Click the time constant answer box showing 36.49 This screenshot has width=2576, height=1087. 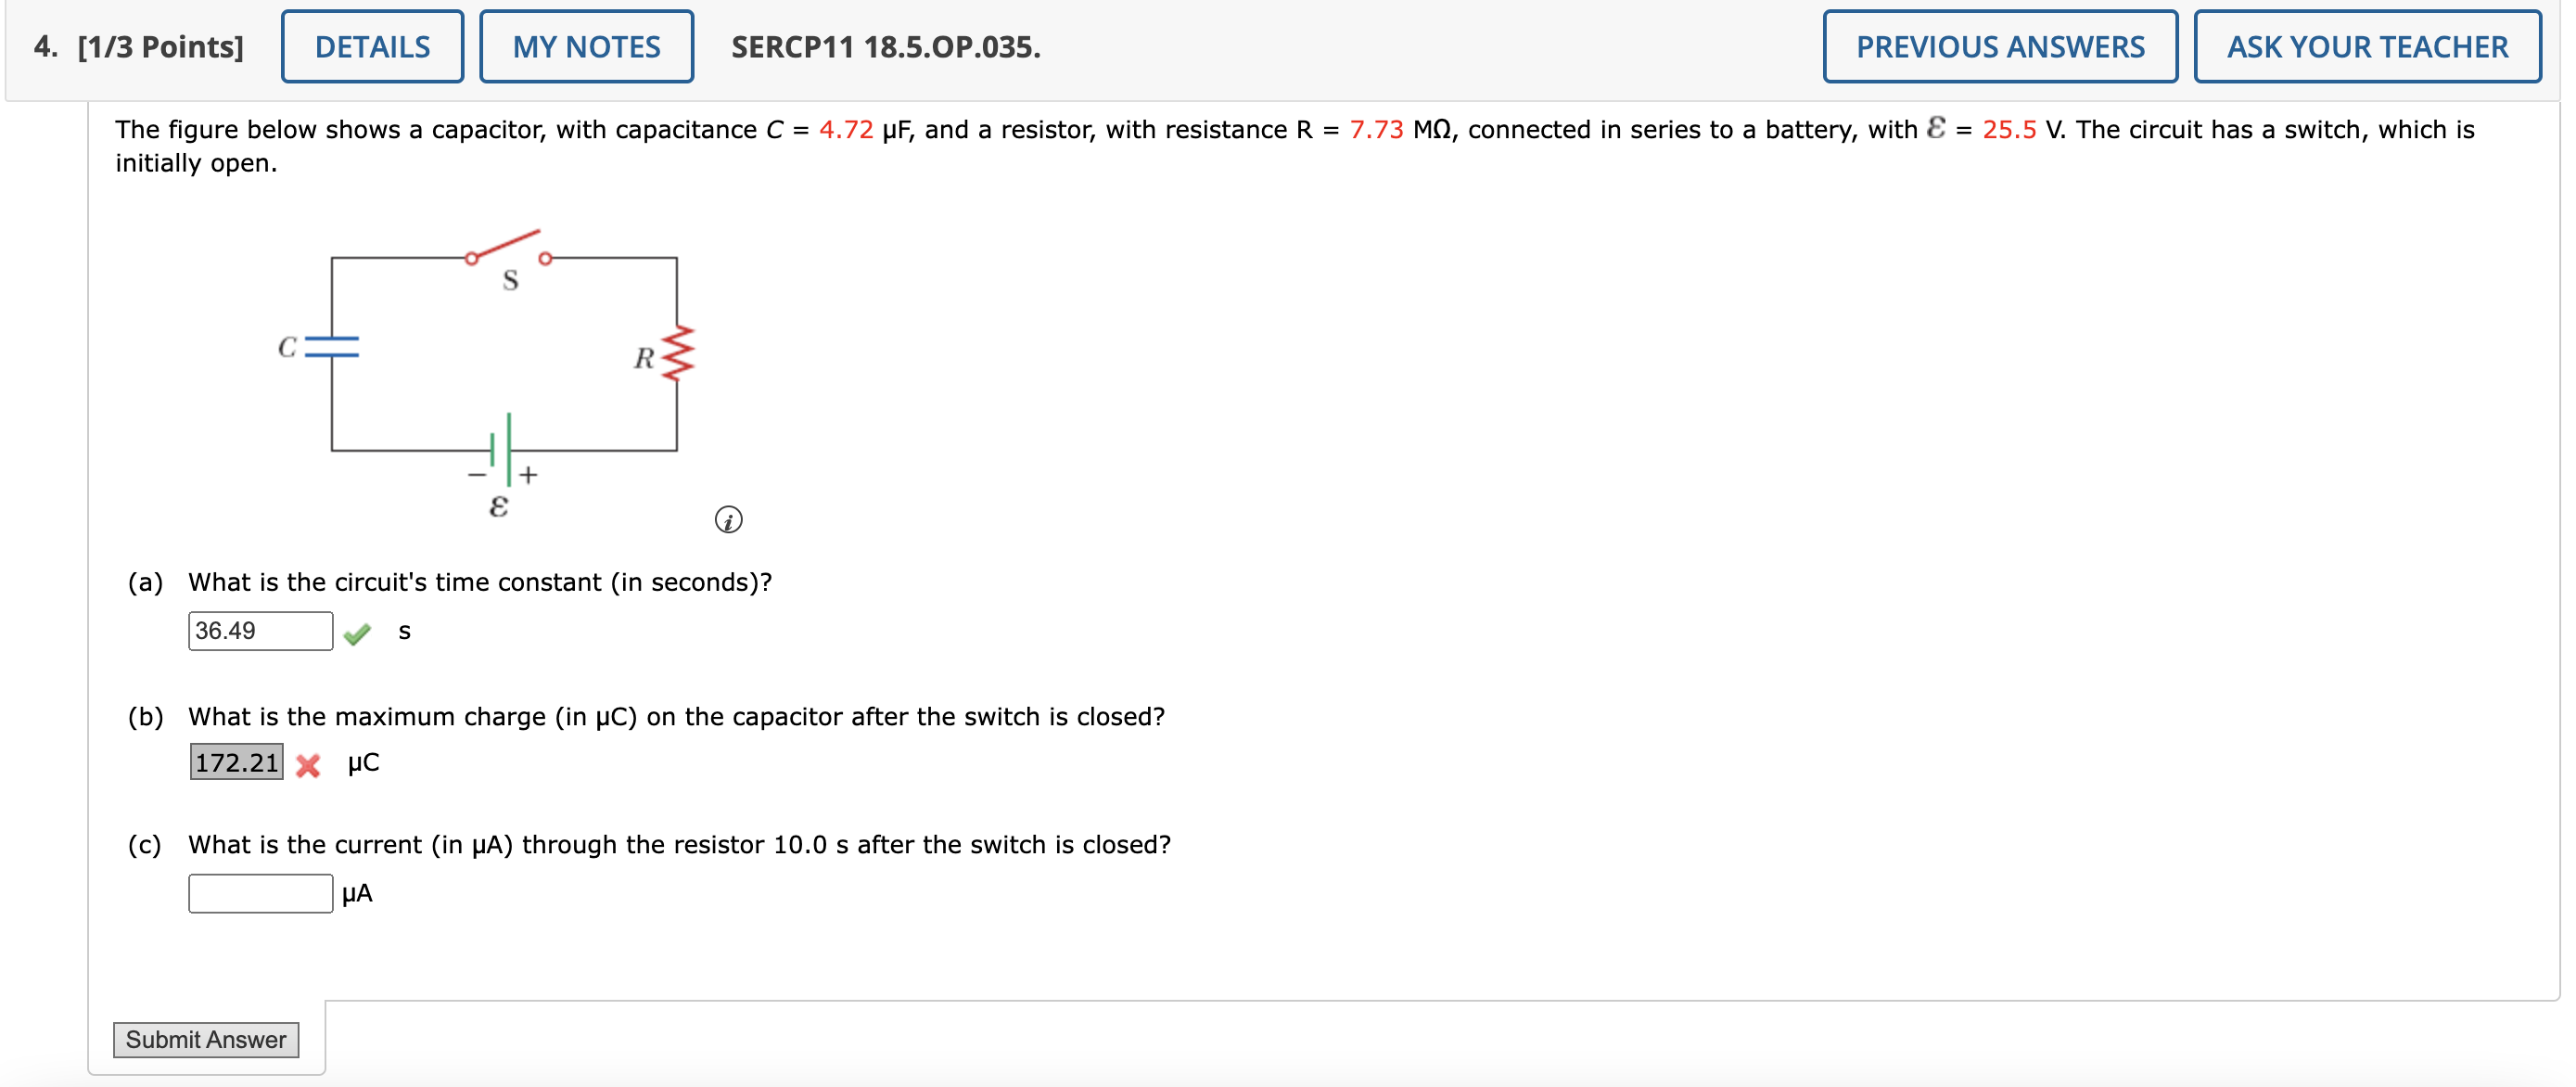pos(259,631)
